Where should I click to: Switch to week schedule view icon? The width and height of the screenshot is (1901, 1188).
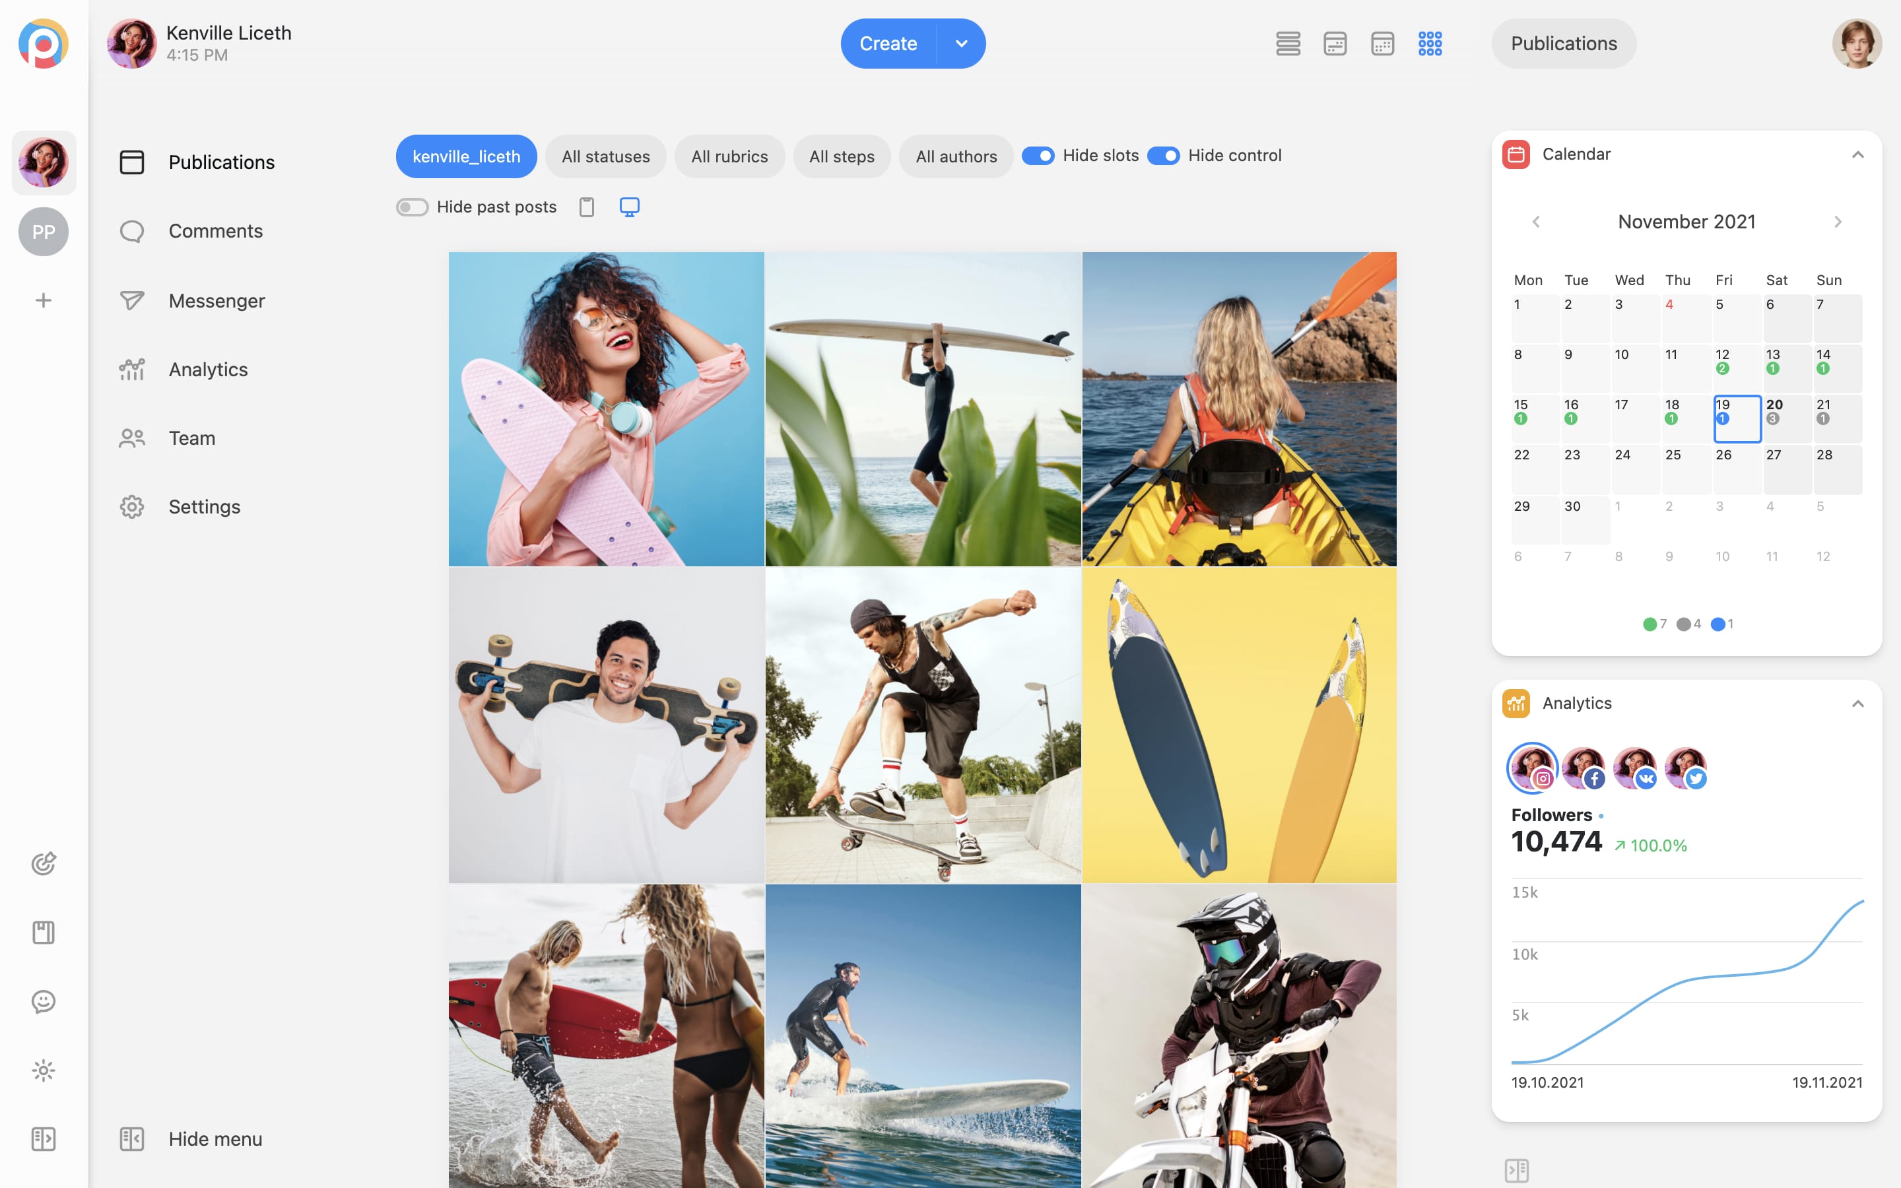pyautogui.click(x=1335, y=44)
